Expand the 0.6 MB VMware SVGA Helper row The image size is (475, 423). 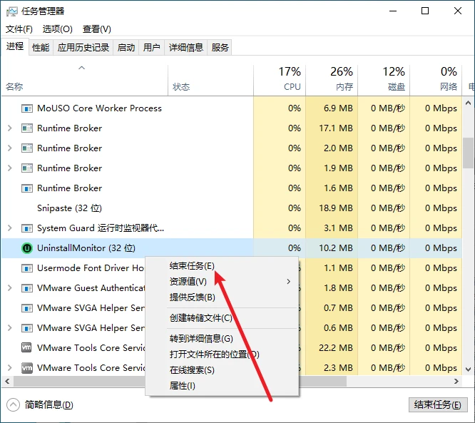tap(10, 328)
